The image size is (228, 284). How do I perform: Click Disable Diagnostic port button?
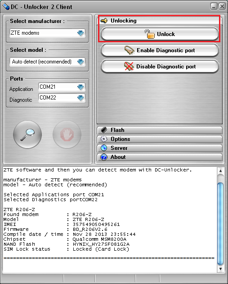click(160, 67)
